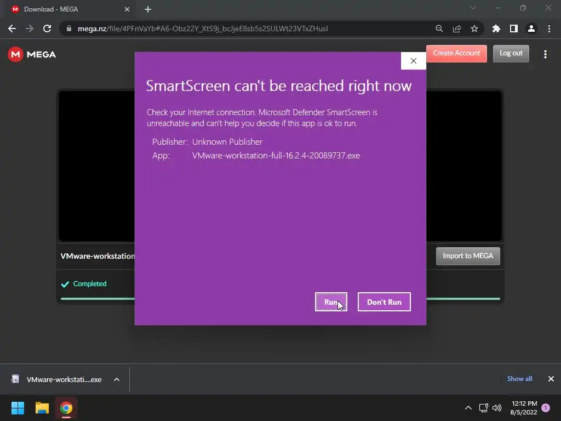Open the Chrome three-dot menu
561x421 pixels.
pos(549,29)
